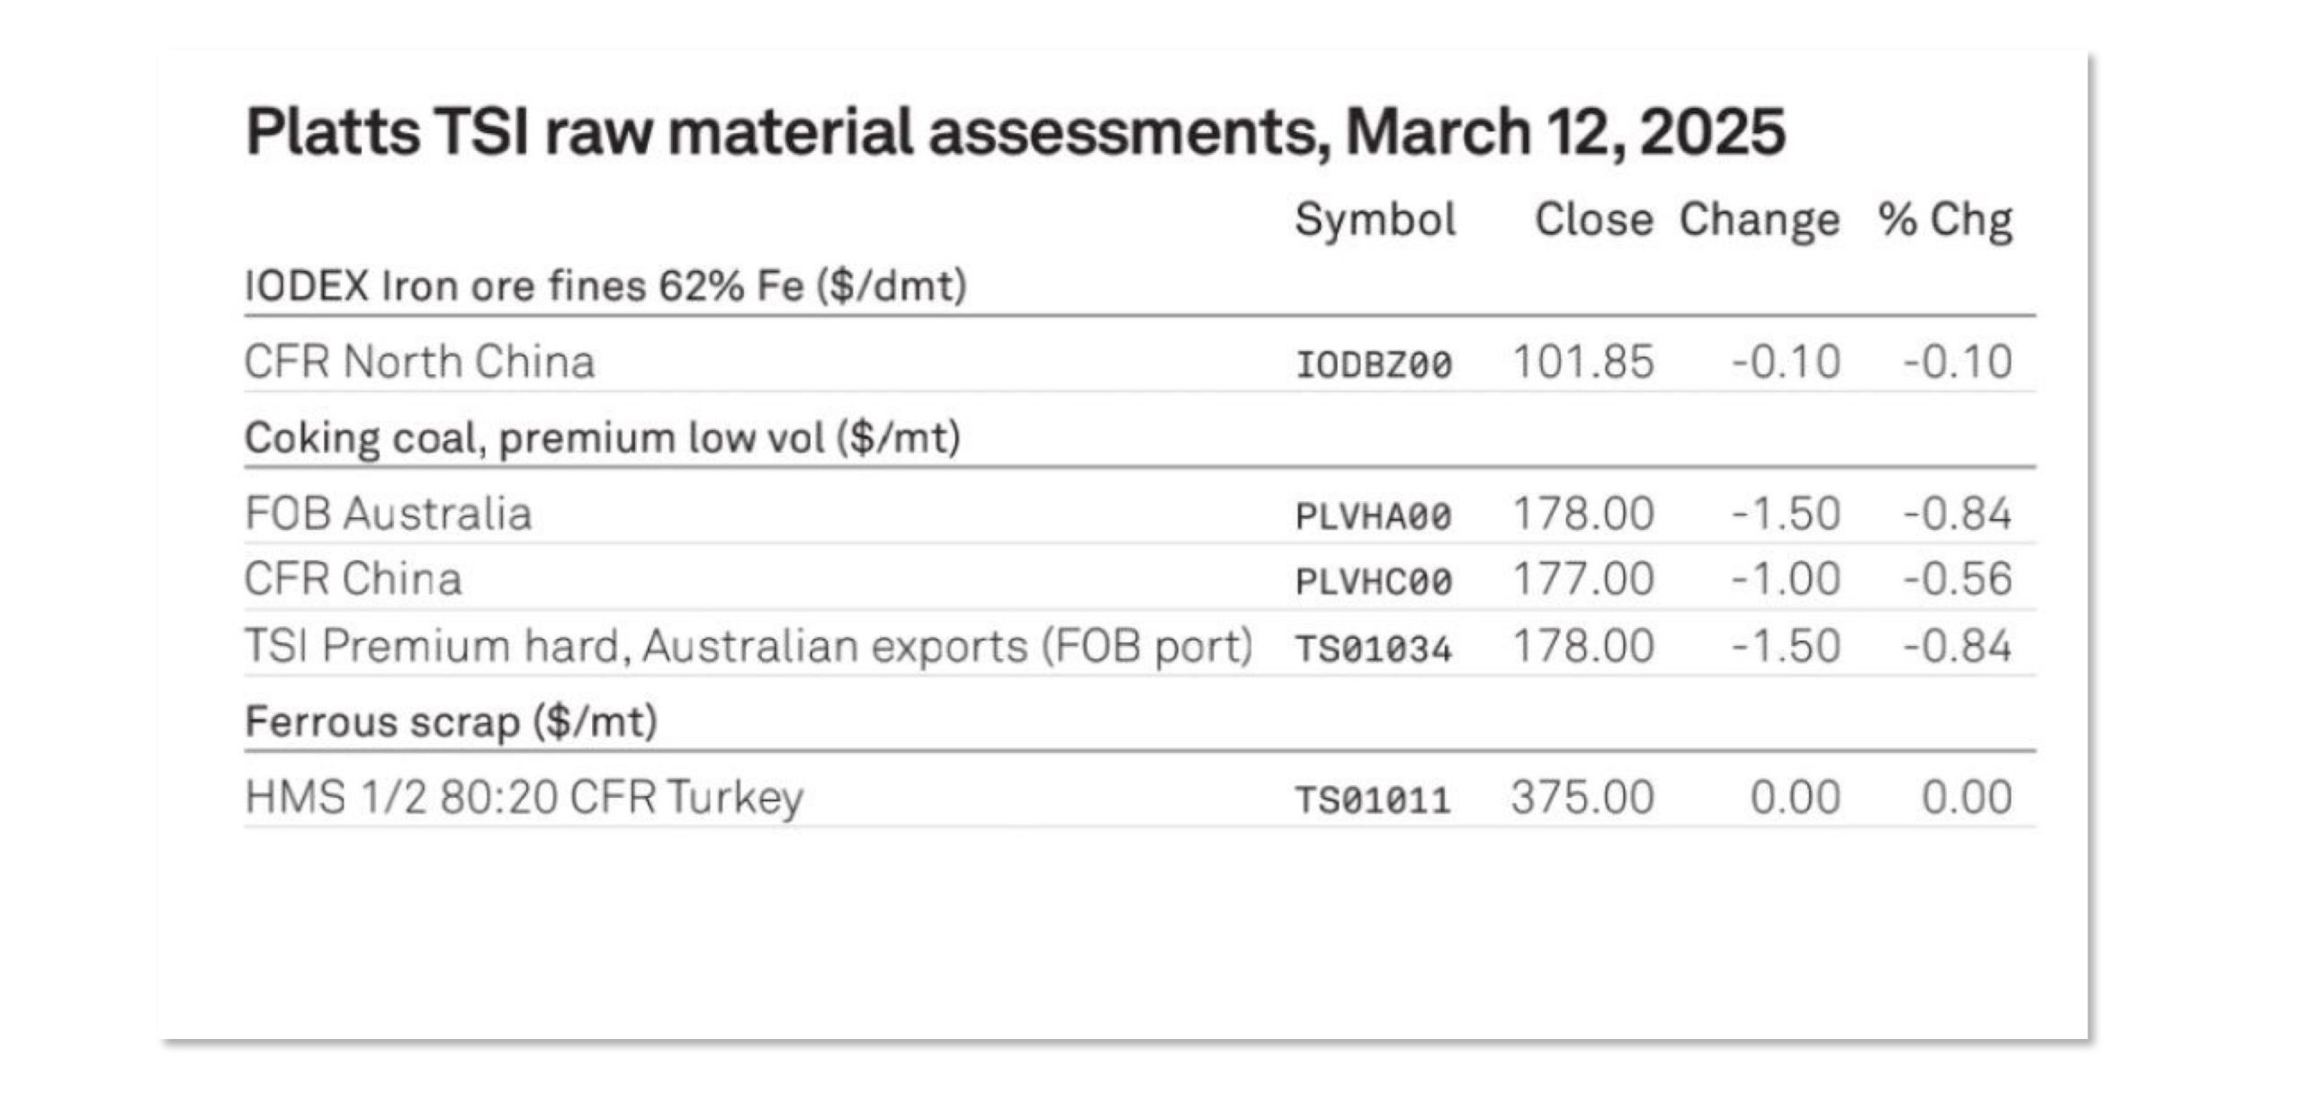Click the 375.00 close price
Viewport: 2303px width, 1111px height.
pyautogui.click(x=1582, y=798)
